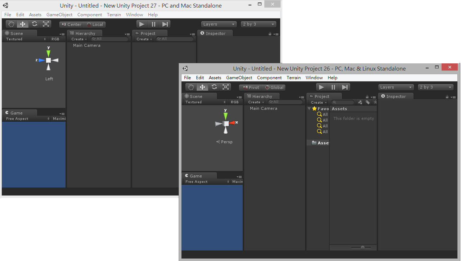This screenshot has height=261, width=461.
Task: Toggle Pivot/Center button in Project 26 window
Action: click(x=251, y=87)
